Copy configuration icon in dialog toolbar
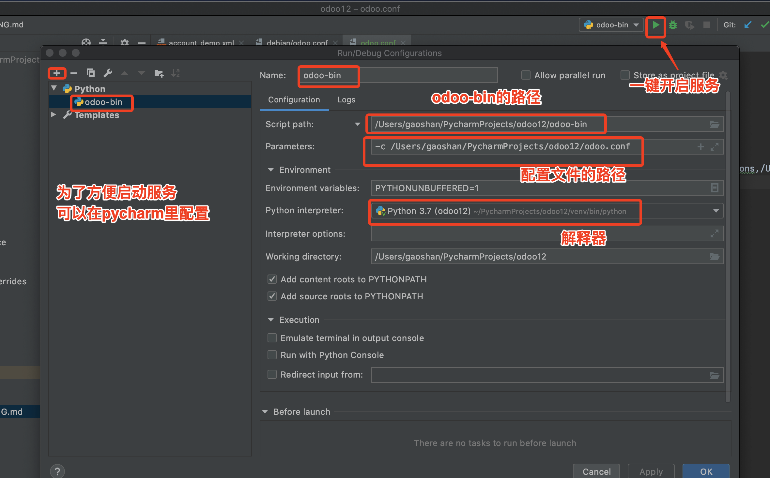This screenshot has height=478, width=770. [x=91, y=73]
